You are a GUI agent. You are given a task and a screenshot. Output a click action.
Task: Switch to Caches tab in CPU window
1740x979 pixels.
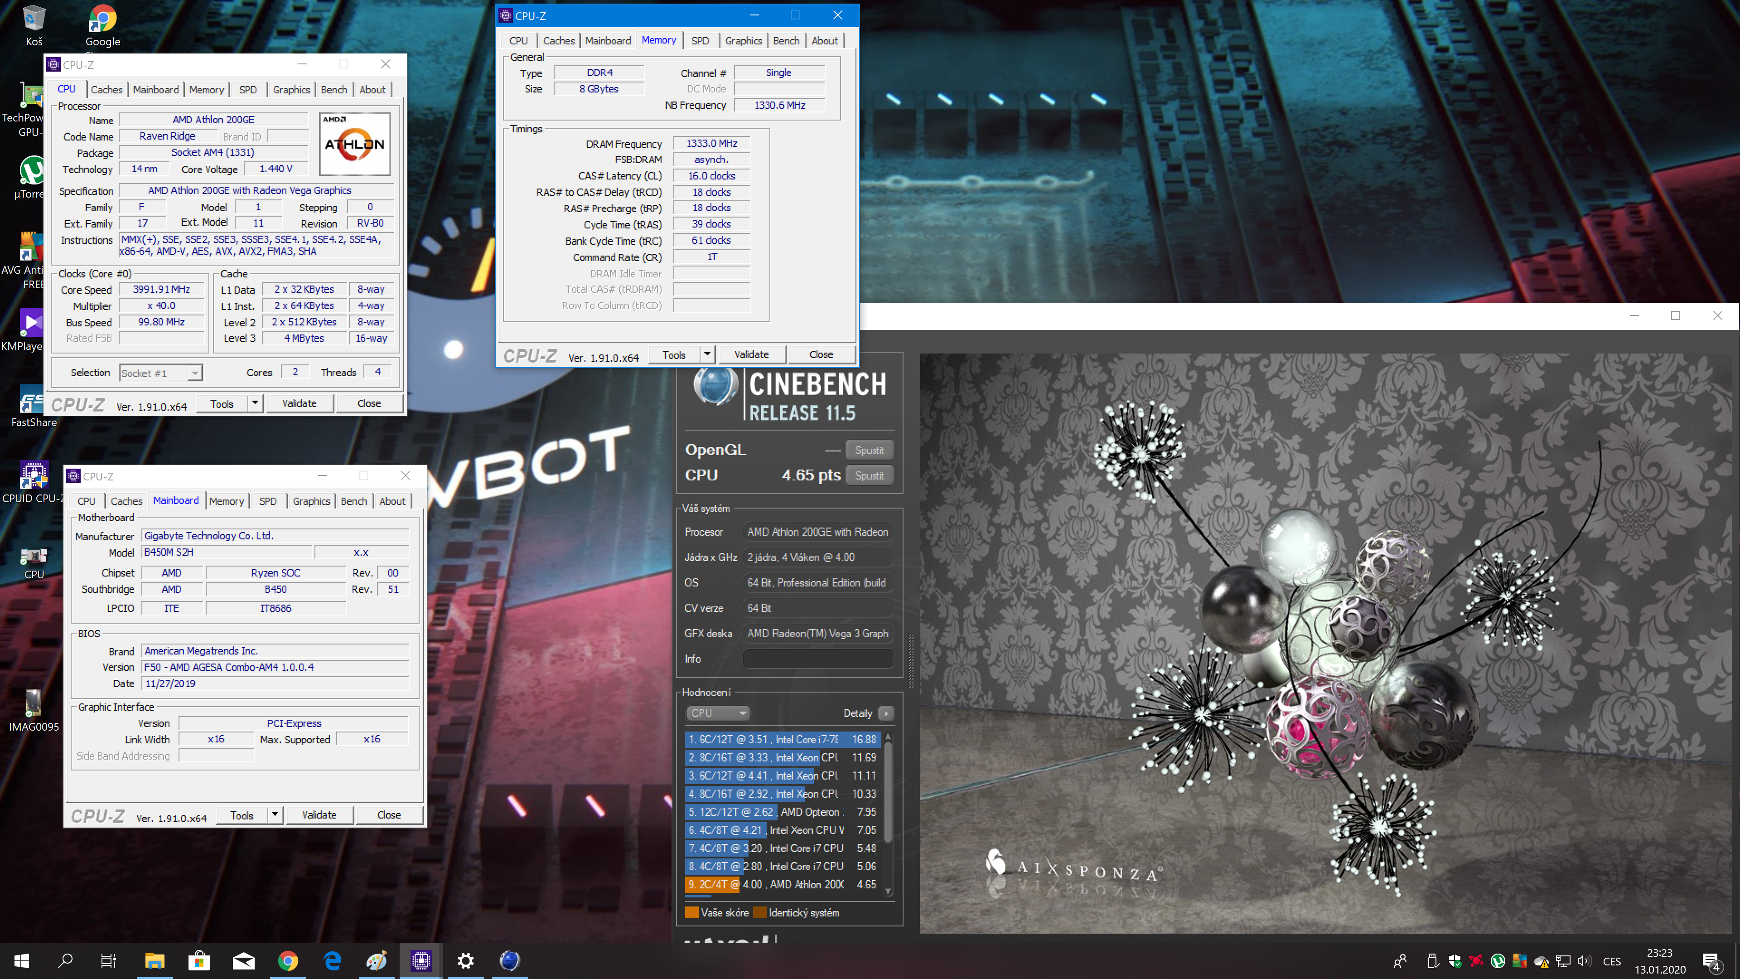click(107, 89)
